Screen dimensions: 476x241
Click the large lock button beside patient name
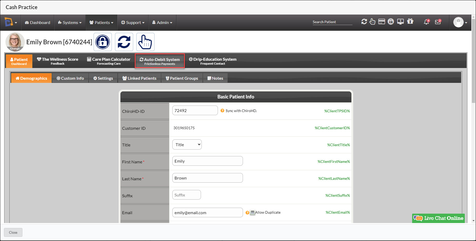click(x=103, y=42)
